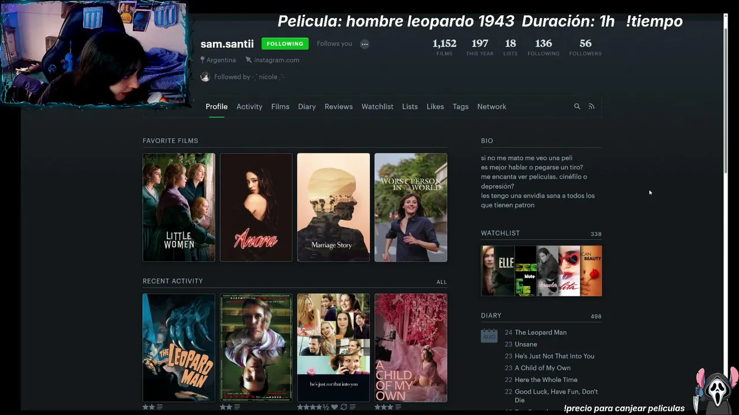Image resolution: width=739 pixels, height=415 pixels.
Task: Open the RSS feed icon
Action: coord(591,107)
